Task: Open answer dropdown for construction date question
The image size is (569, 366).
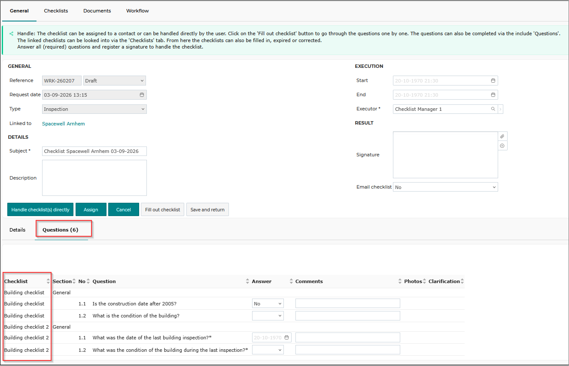Action: 268,304
